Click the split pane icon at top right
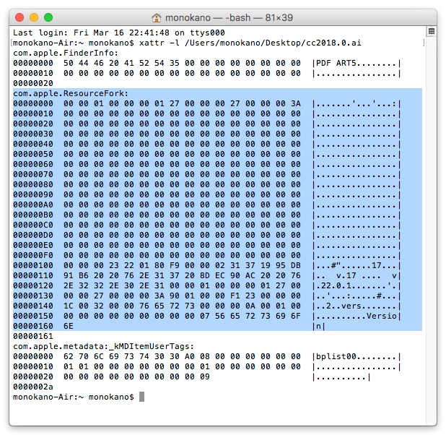The height and width of the screenshot is (435, 446). tap(432, 31)
